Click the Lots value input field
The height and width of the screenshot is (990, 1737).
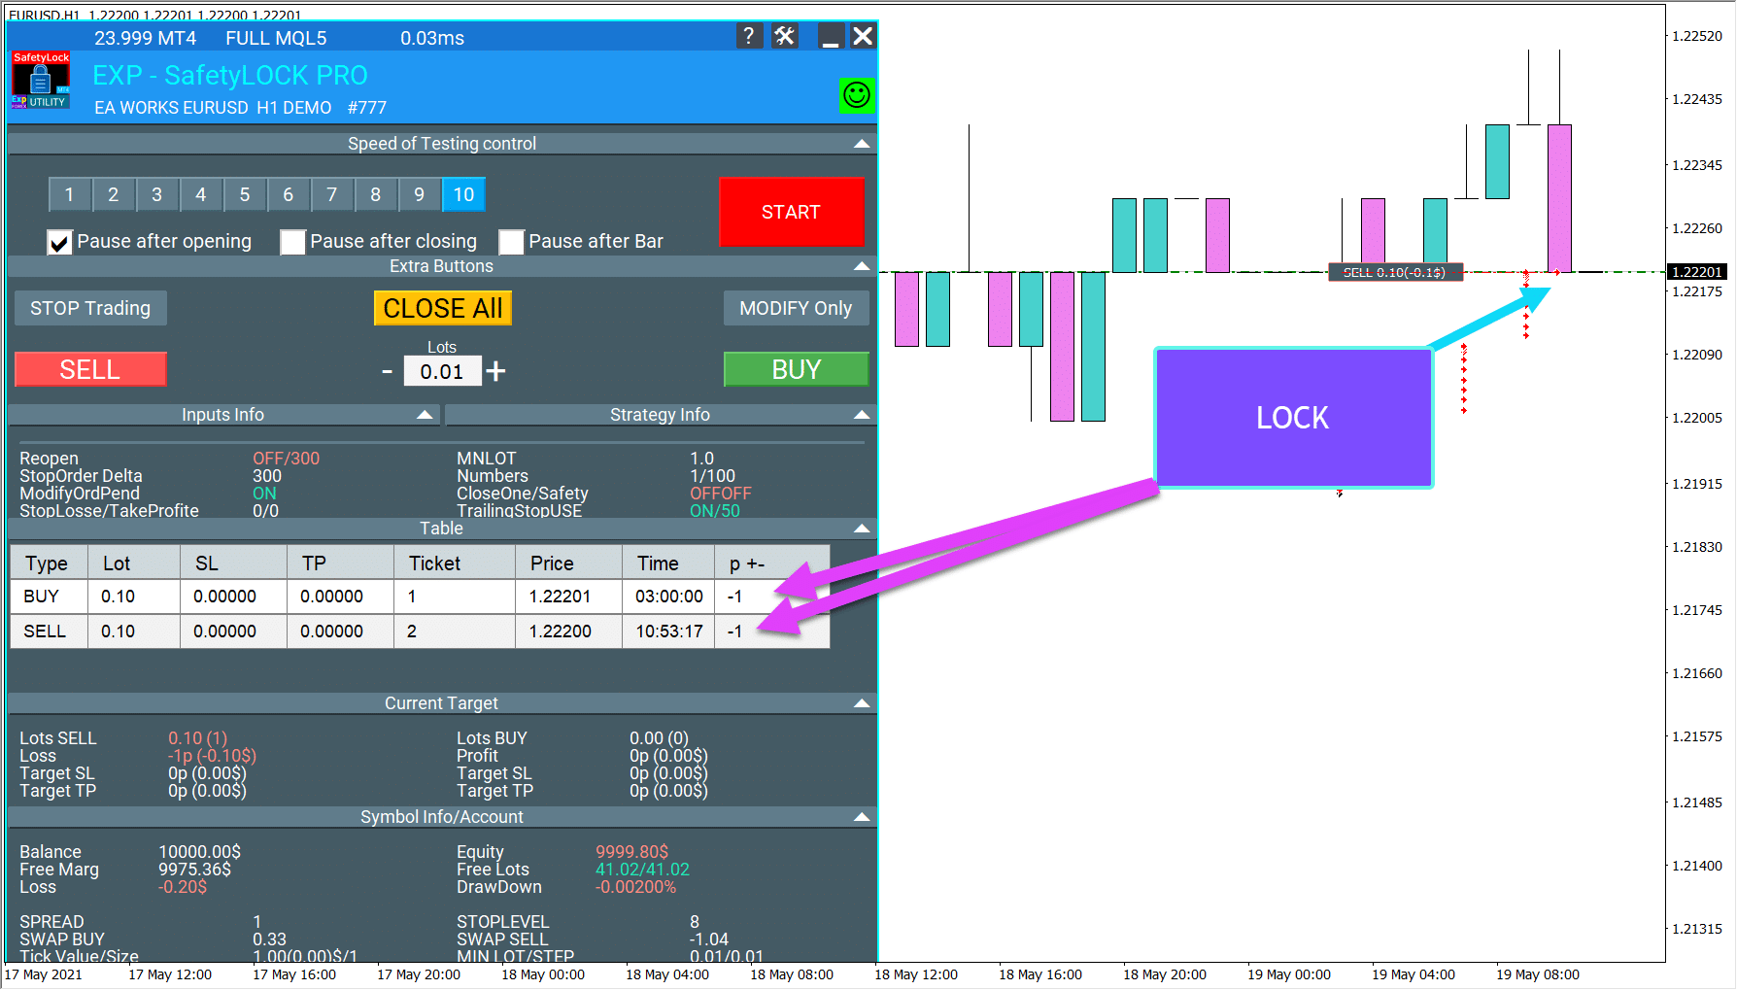[442, 372]
